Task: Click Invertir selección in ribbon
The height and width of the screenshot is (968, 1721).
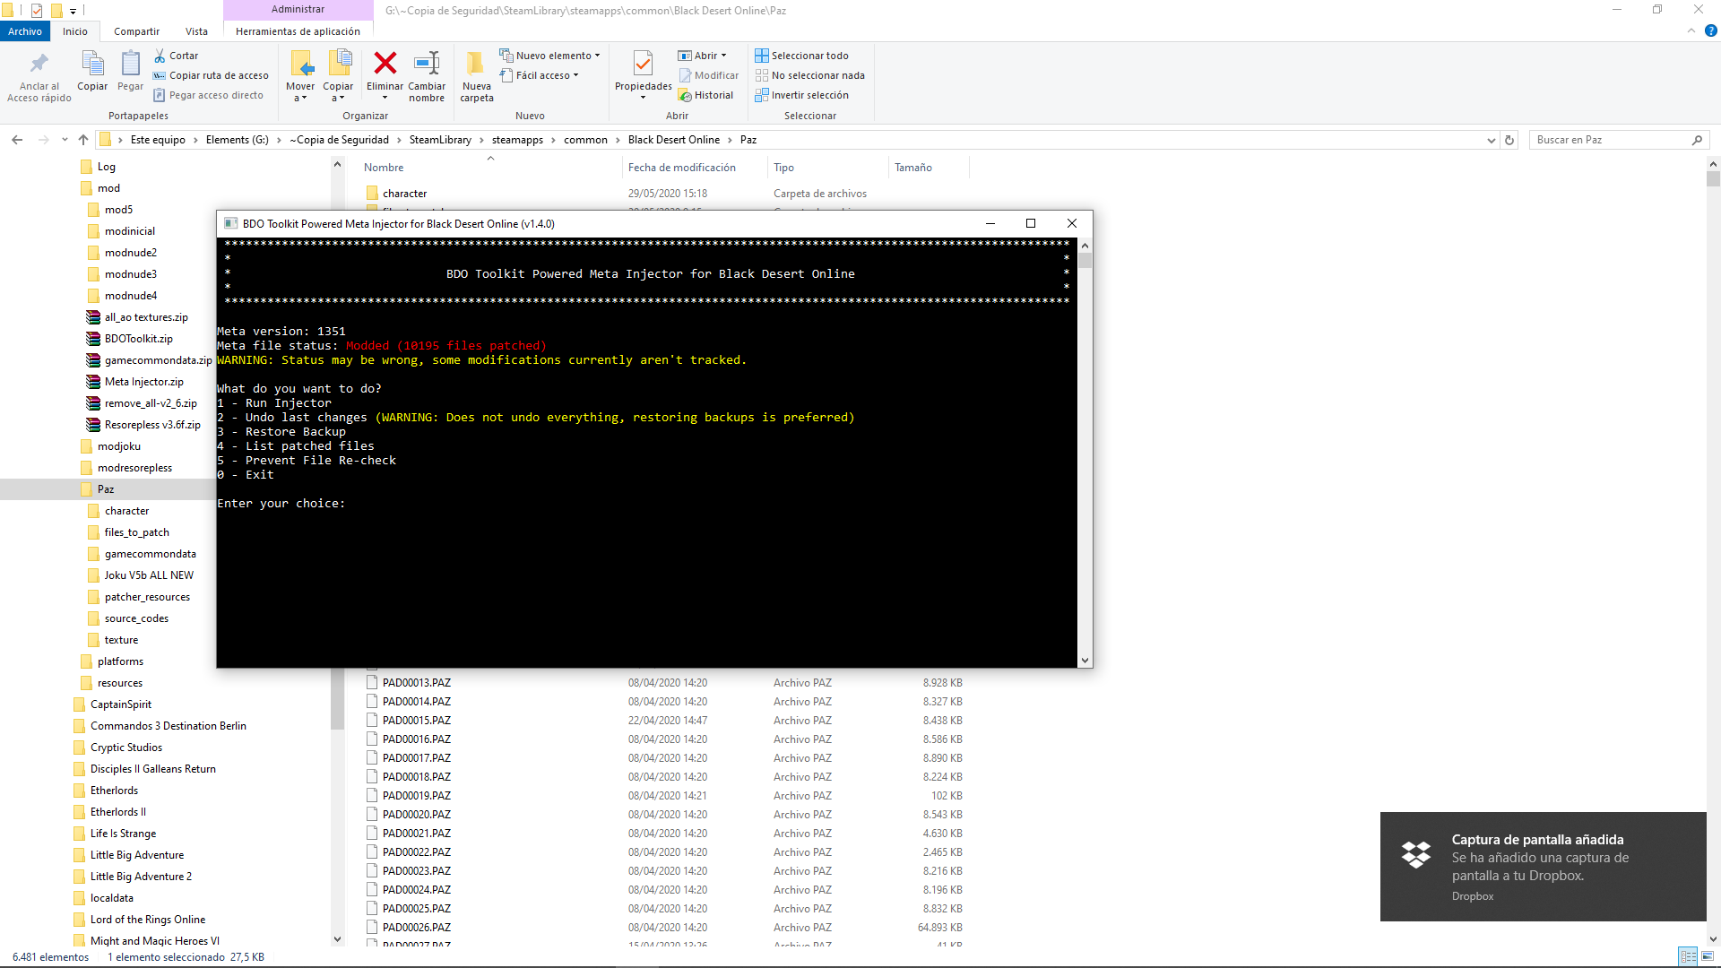Action: coord(801,95)
